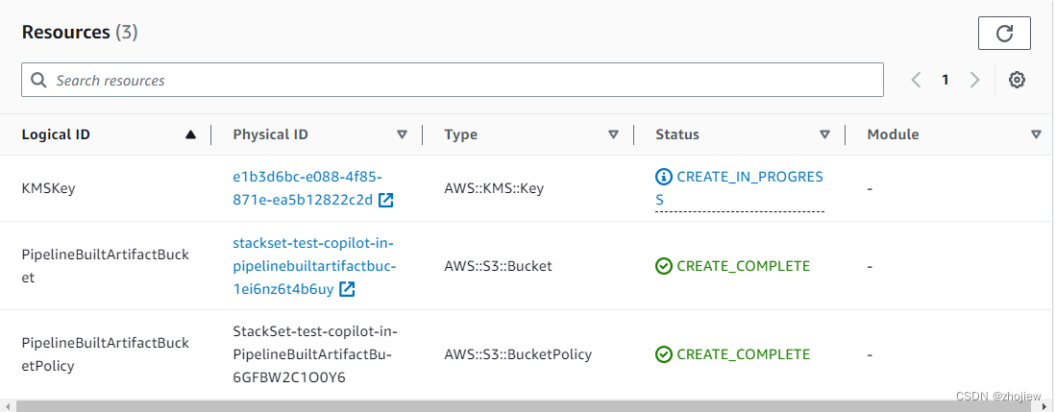Click the search magnifier icon

click(39, 81)
